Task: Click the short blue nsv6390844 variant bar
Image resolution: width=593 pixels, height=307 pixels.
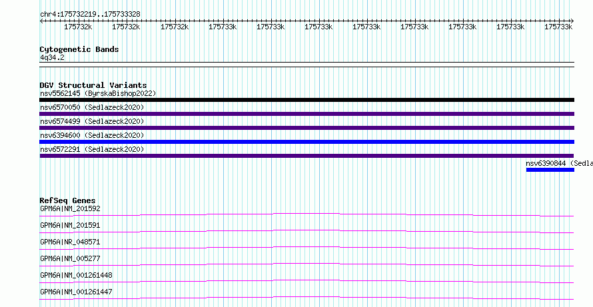Action: [x=550, y=170]
